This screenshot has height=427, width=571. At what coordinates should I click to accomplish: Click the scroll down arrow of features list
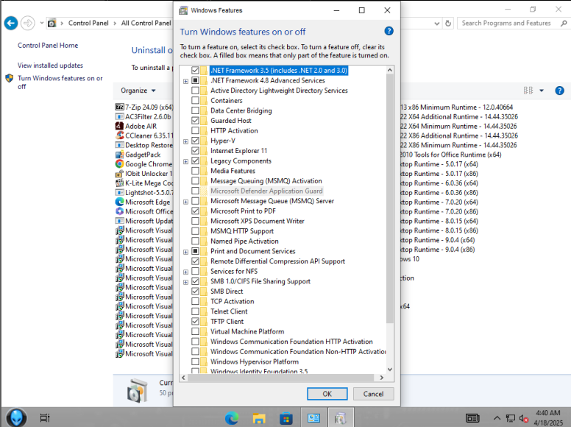coord(390,370)
